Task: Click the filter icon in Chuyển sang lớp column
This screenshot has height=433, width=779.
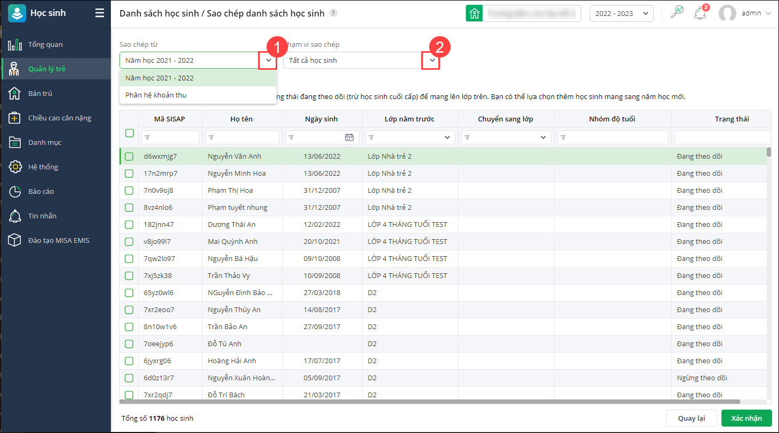Action: point(467,137)
